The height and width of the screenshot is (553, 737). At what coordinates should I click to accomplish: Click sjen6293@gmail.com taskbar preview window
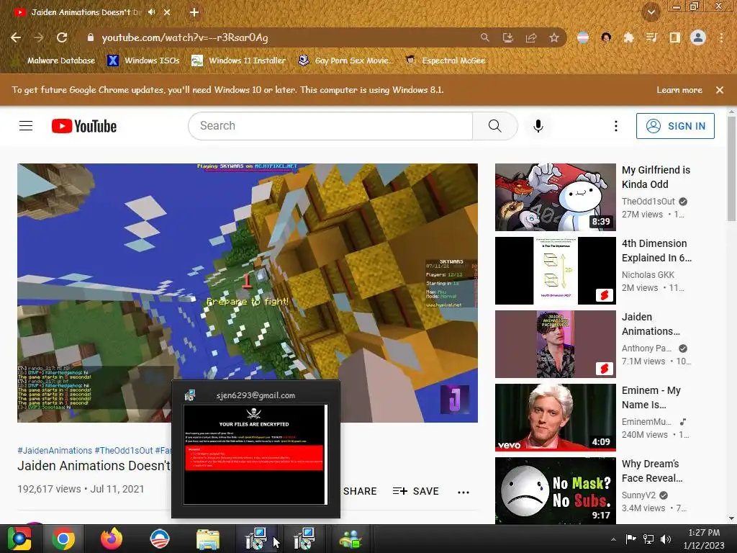(x=256, y=449)
